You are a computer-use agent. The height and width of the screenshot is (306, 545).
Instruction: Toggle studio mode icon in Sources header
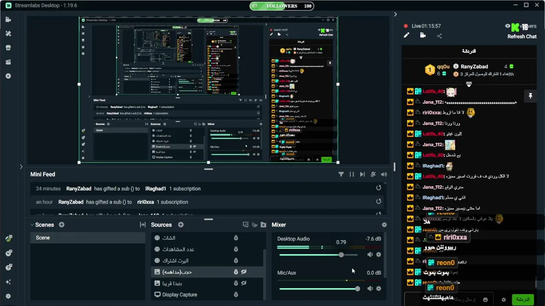[x=245, y=224]
